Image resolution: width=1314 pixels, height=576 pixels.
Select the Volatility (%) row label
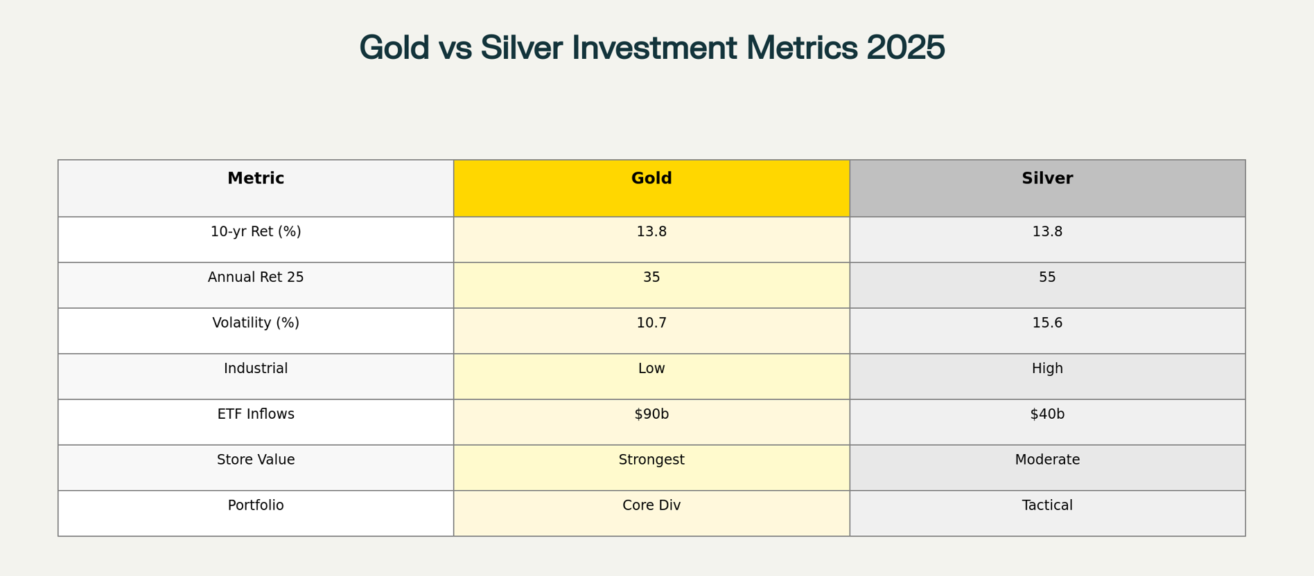(x=256, y=323)
